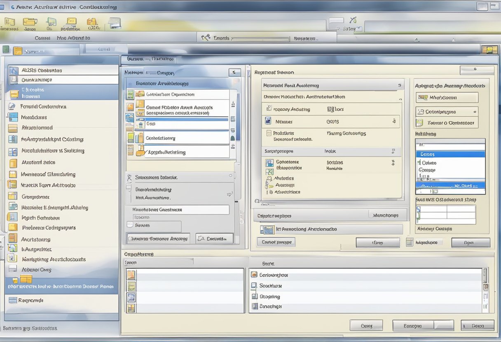Expand the dropdown at the top of the category panel
The width and height of the screenshot is (501, 342).
pos(233,72)
